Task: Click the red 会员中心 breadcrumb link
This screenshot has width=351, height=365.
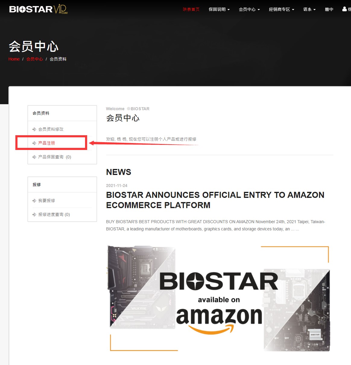Action: (x=35, y=59)
